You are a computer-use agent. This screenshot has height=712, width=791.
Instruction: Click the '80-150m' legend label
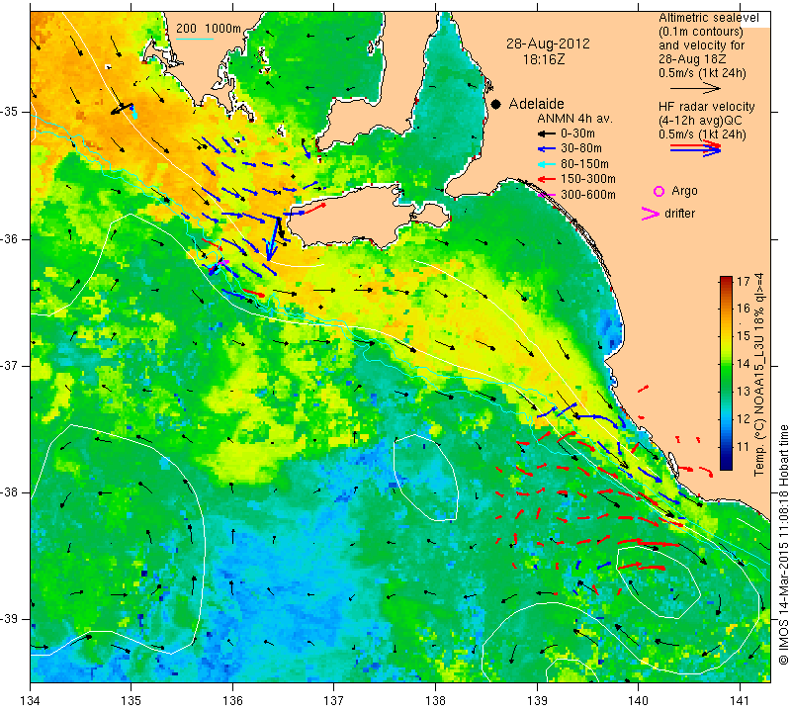(x=584, y=164)
